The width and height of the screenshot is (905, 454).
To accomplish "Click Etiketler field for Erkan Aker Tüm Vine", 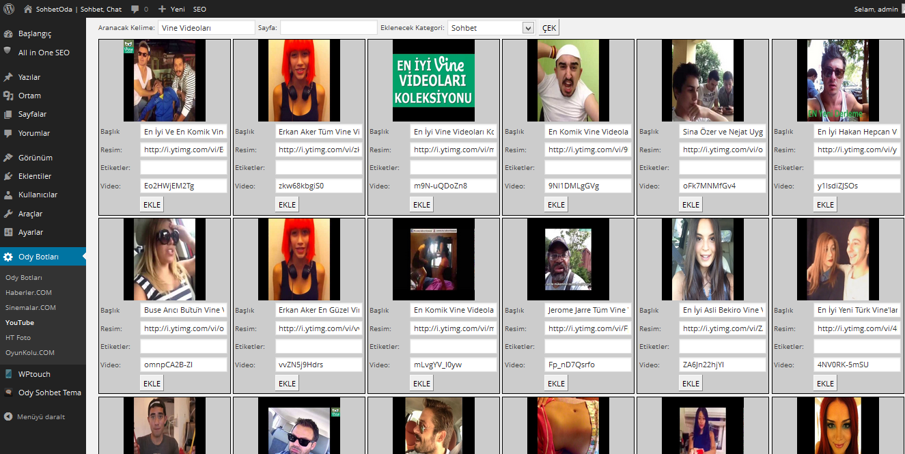I will [319, 167].
